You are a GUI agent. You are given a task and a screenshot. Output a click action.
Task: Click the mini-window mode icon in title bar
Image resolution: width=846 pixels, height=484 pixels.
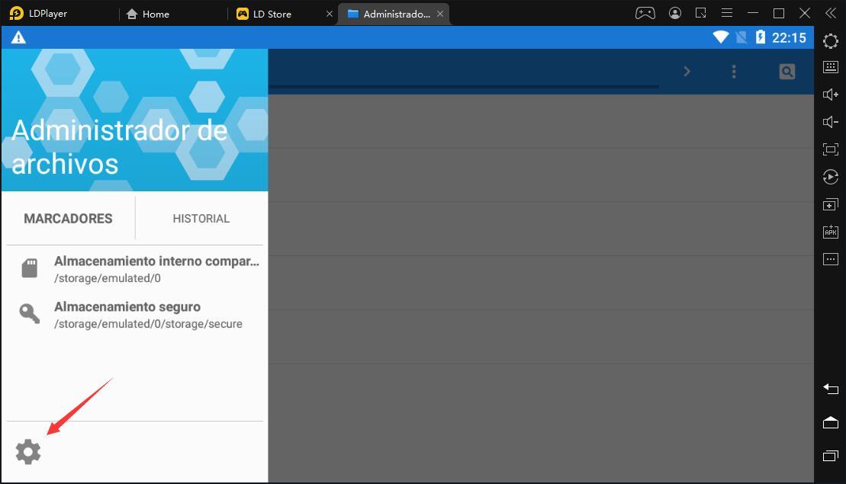pos(701,13)
